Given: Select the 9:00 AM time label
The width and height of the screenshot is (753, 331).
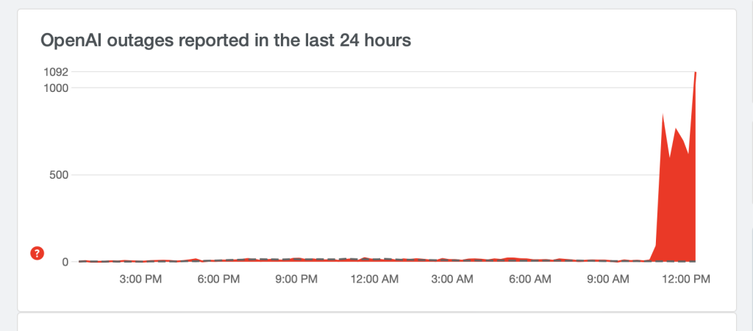Looking at the screenshot, I should tap(607, 280).
